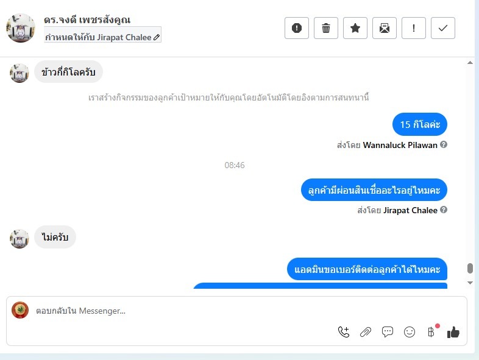Open customer profile picture in header
479x360 pixels.
point(21,28)
